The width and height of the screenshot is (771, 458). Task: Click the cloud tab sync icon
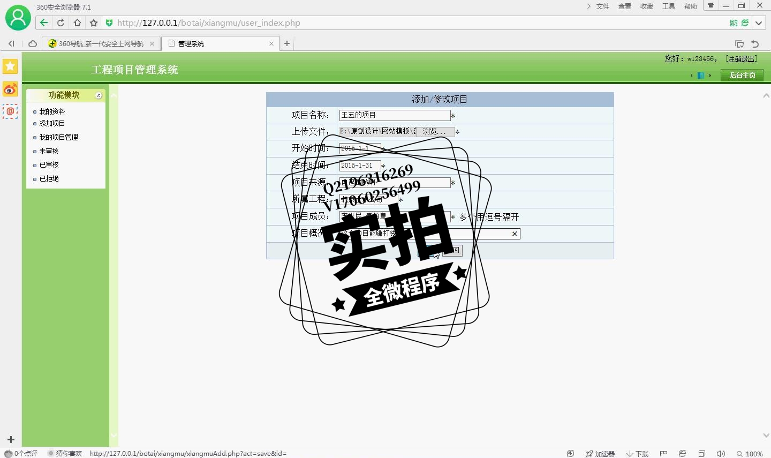click(x=33, y=43)
